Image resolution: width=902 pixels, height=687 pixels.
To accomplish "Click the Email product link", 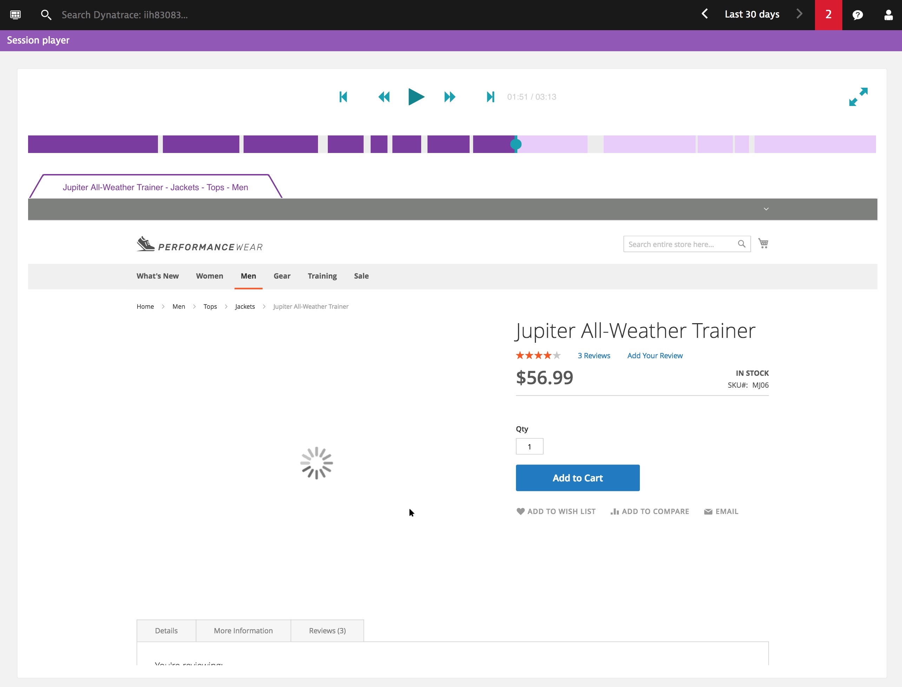I will pos(721,512).
